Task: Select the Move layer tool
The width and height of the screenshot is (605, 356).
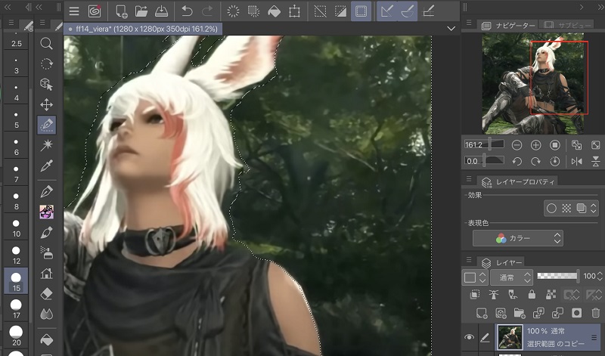Action: (46, 104)
